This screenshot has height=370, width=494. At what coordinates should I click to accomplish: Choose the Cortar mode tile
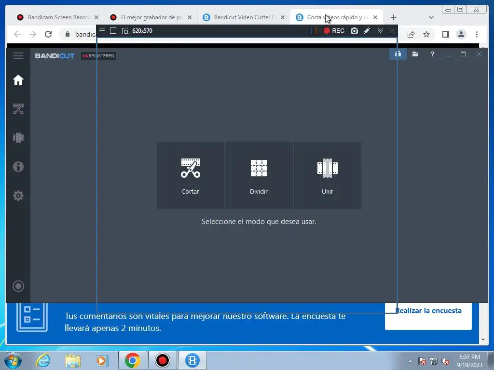click(191, 175)
